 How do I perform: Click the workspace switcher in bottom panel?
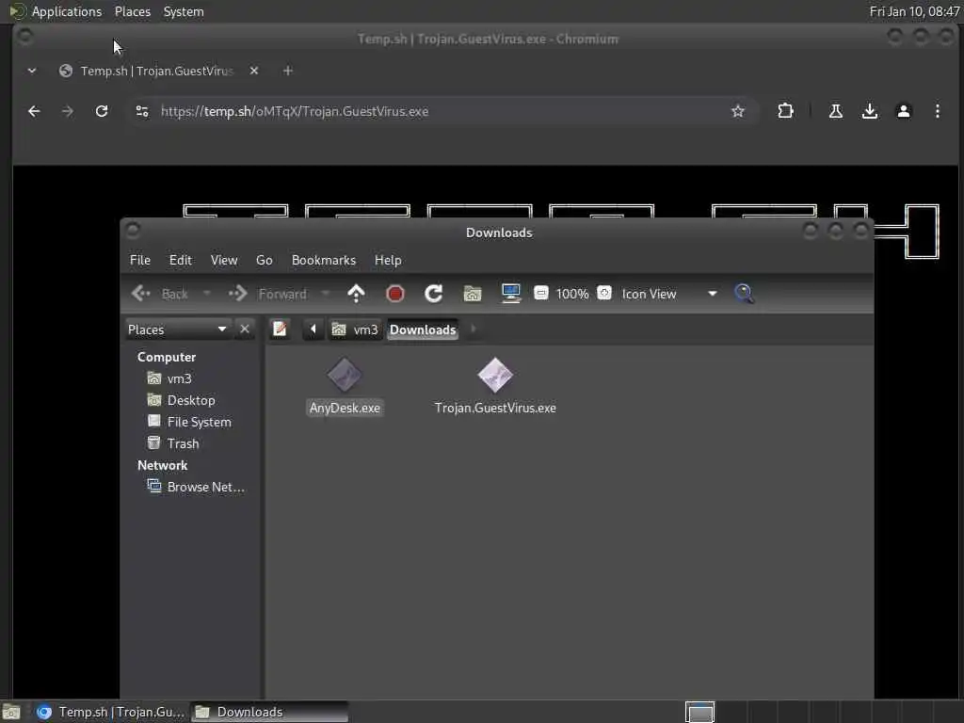(699, 712)
